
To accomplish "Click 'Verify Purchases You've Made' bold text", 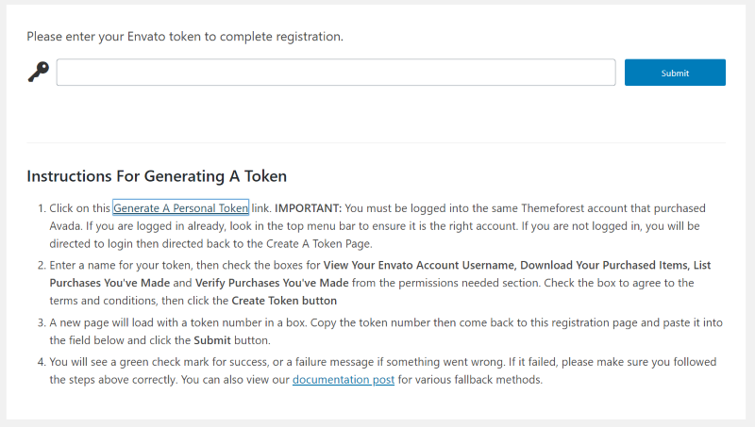I will (x=272, y=283).
